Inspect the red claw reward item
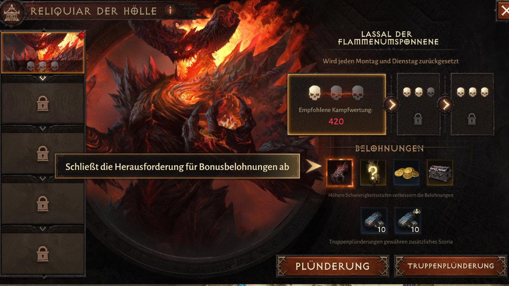The image size is (509, 286). pyautogui.click(x=340, y=173)
